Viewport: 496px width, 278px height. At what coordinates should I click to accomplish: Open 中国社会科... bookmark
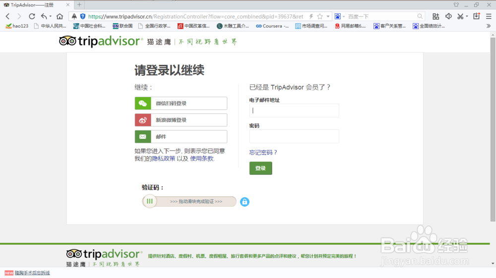[x=89, y=26]
